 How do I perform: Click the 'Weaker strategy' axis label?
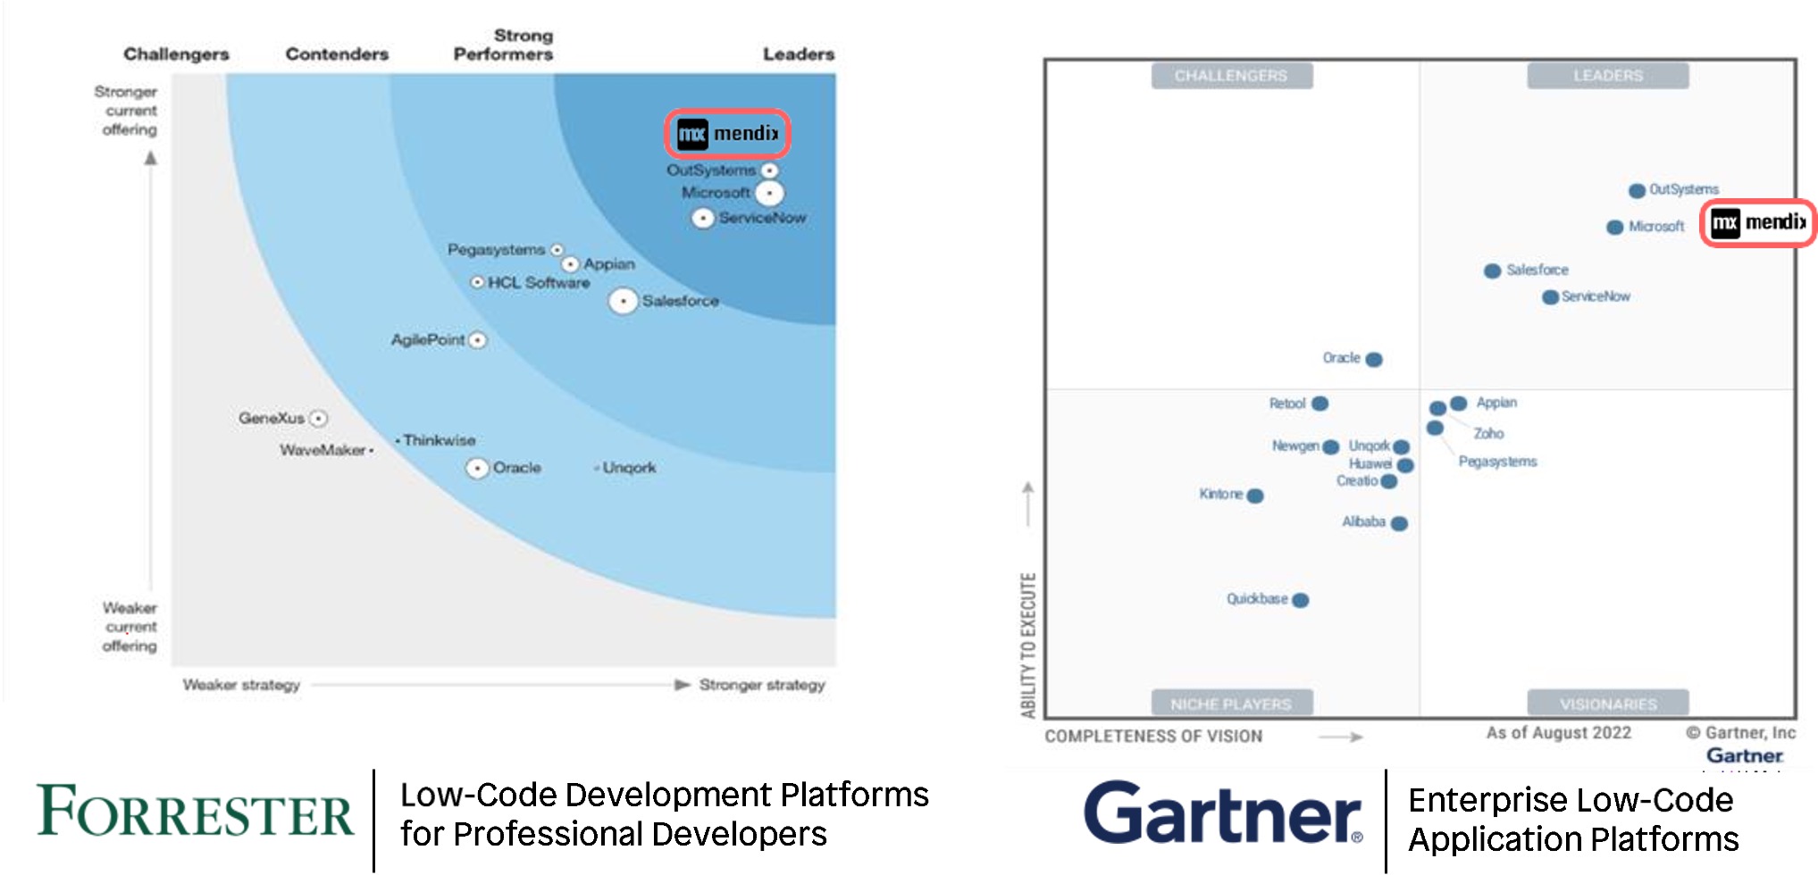[241, 685]
